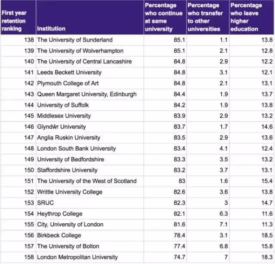
Task: Select the "Percentage who continue at same university" header
Action: [165, 17]
